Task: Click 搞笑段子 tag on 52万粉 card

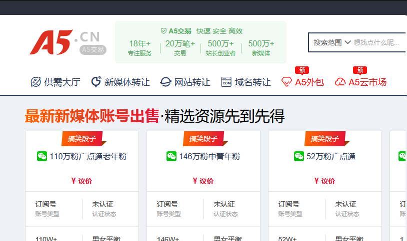Action: coord(325,139)
